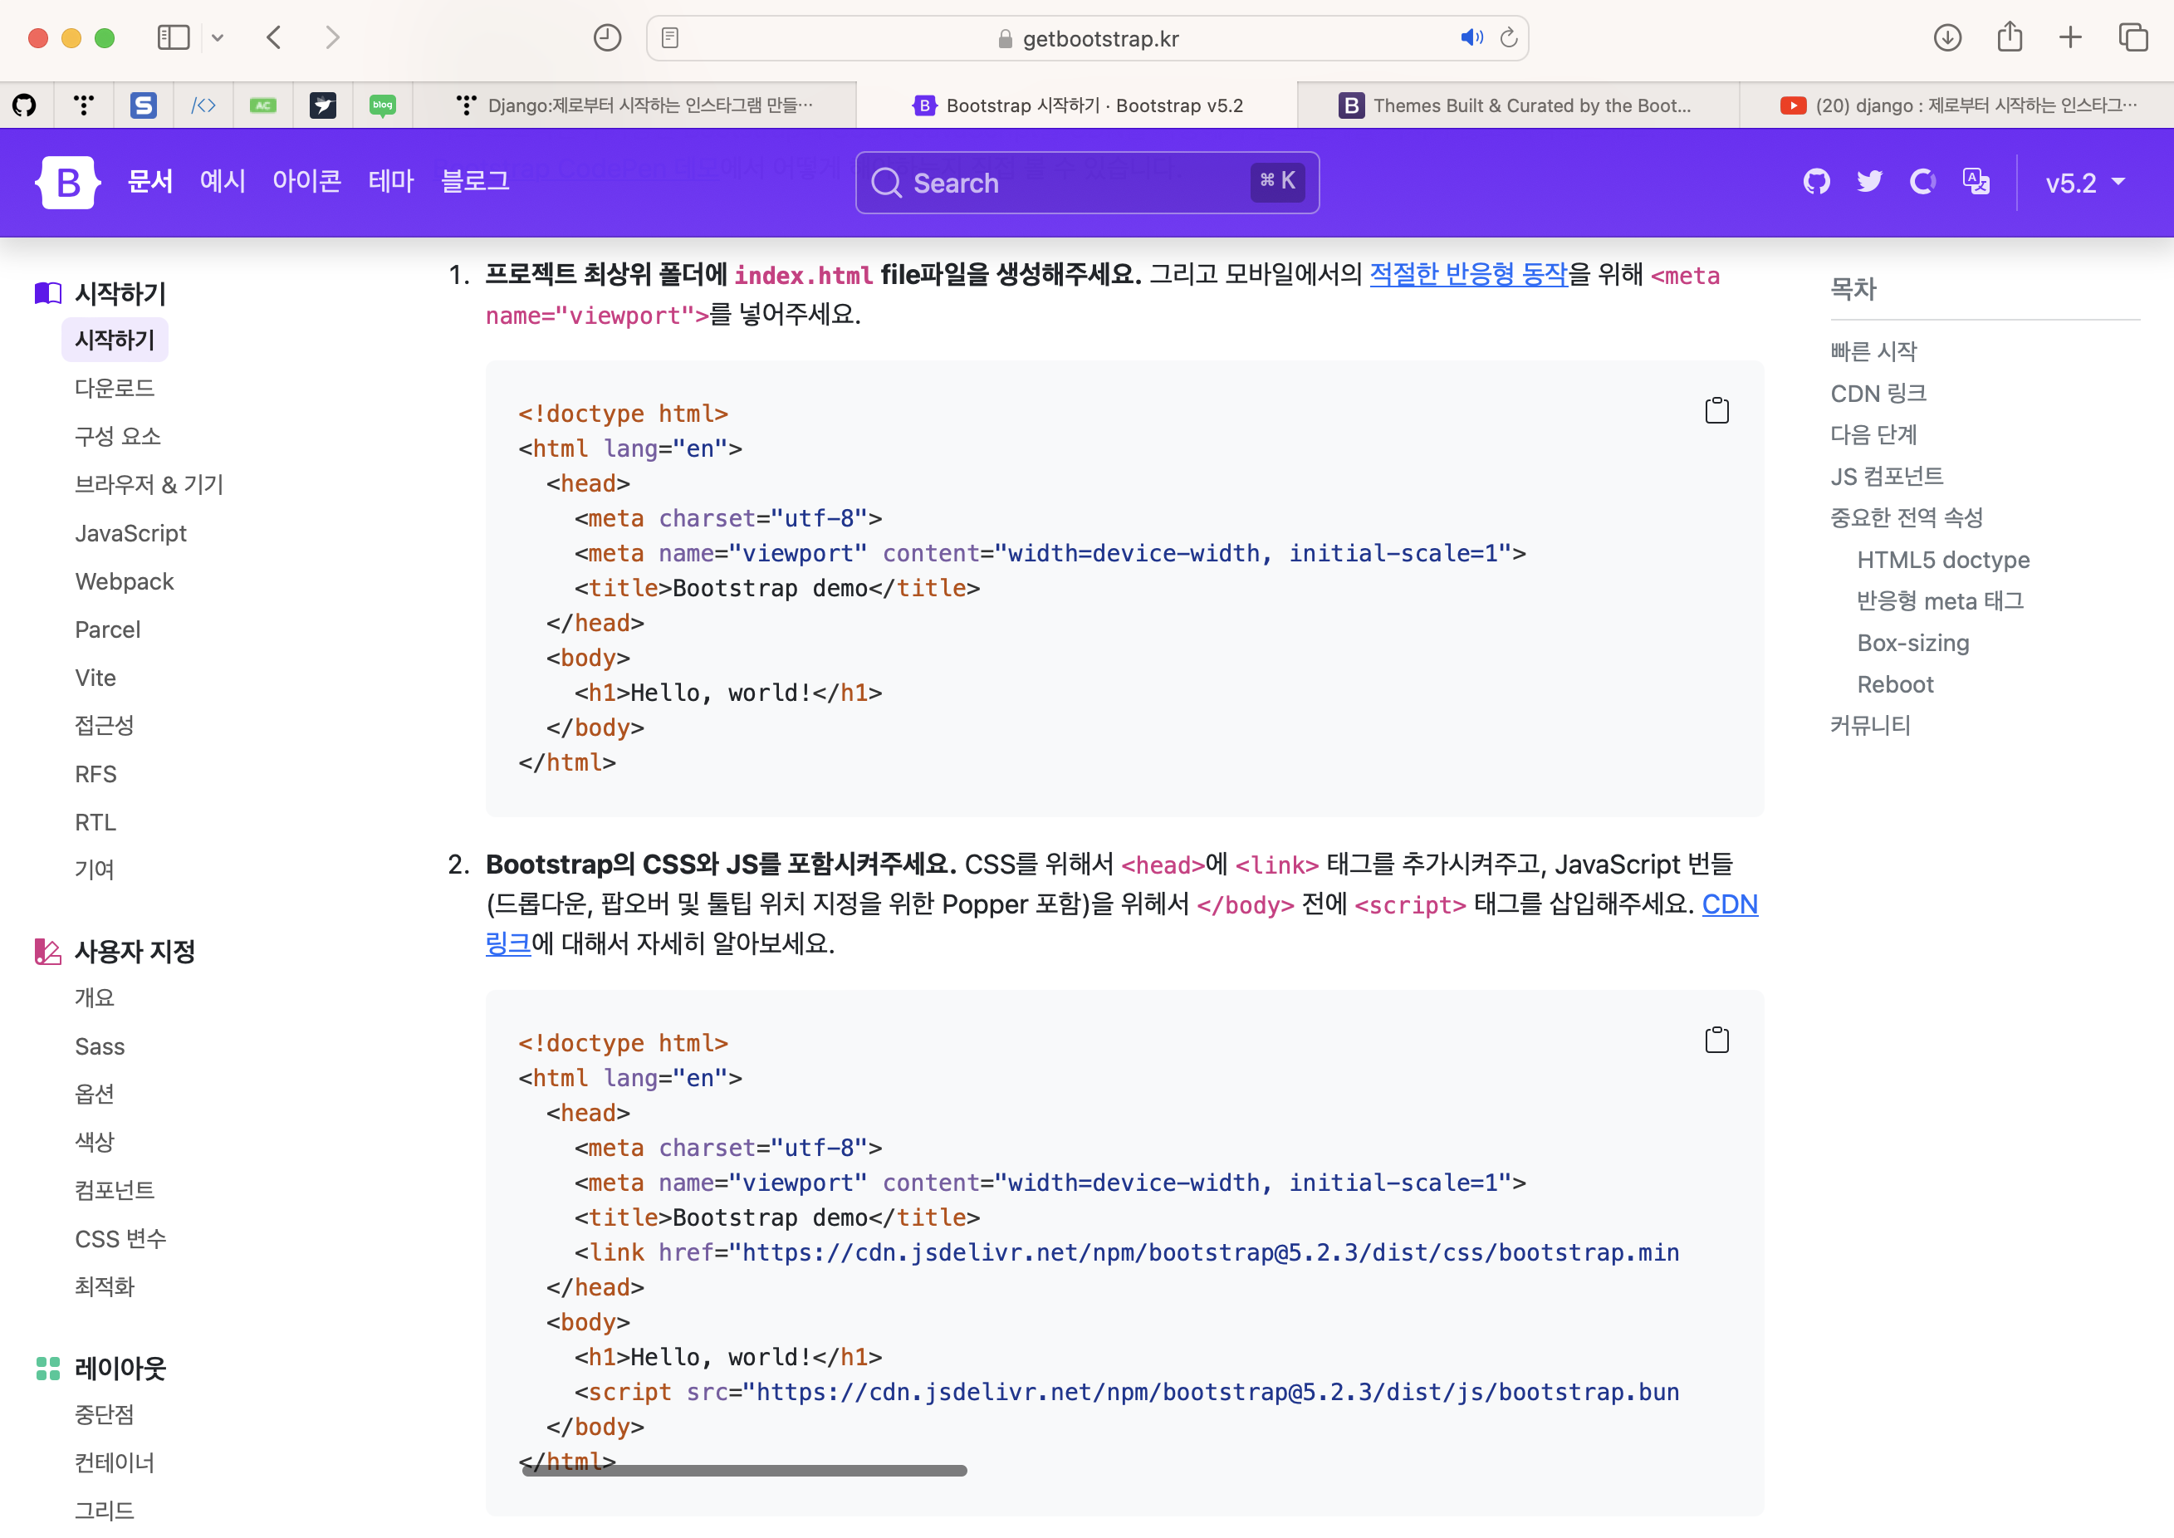Screen dimensions: 2174x1538
Task: Open the sidebar options chevron dropdown
Action: point(218,38)
